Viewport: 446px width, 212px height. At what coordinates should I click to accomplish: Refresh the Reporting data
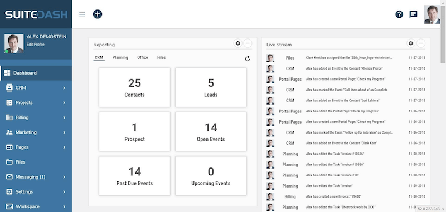click(248, 59)
